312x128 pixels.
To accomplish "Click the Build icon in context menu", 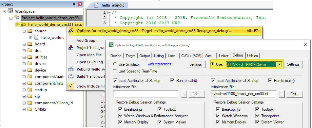I will 71,76.
